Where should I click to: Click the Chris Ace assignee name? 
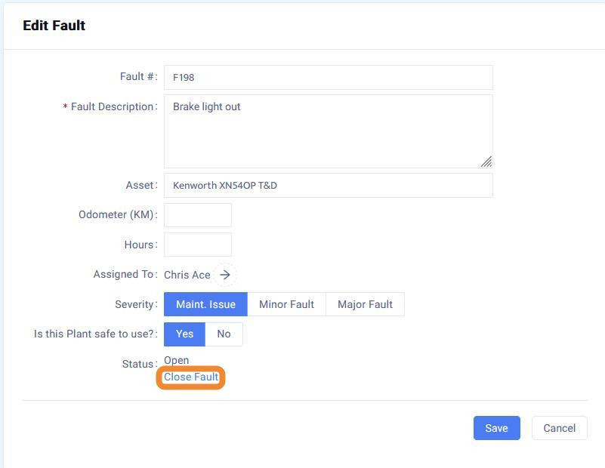187,275
